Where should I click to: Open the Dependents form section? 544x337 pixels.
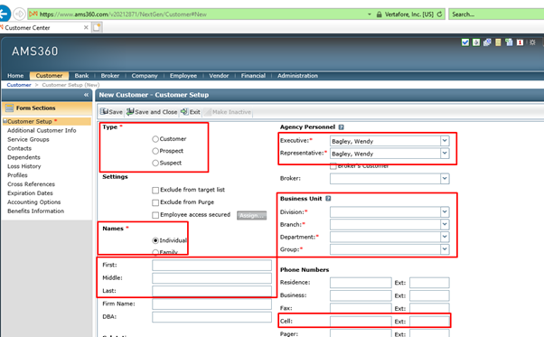(23, 157)
